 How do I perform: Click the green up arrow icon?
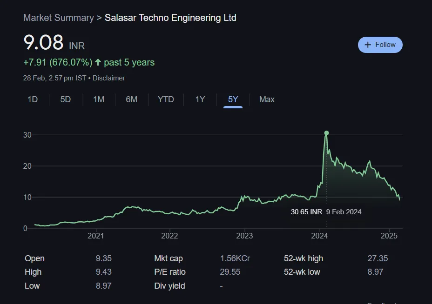point(98,62)
